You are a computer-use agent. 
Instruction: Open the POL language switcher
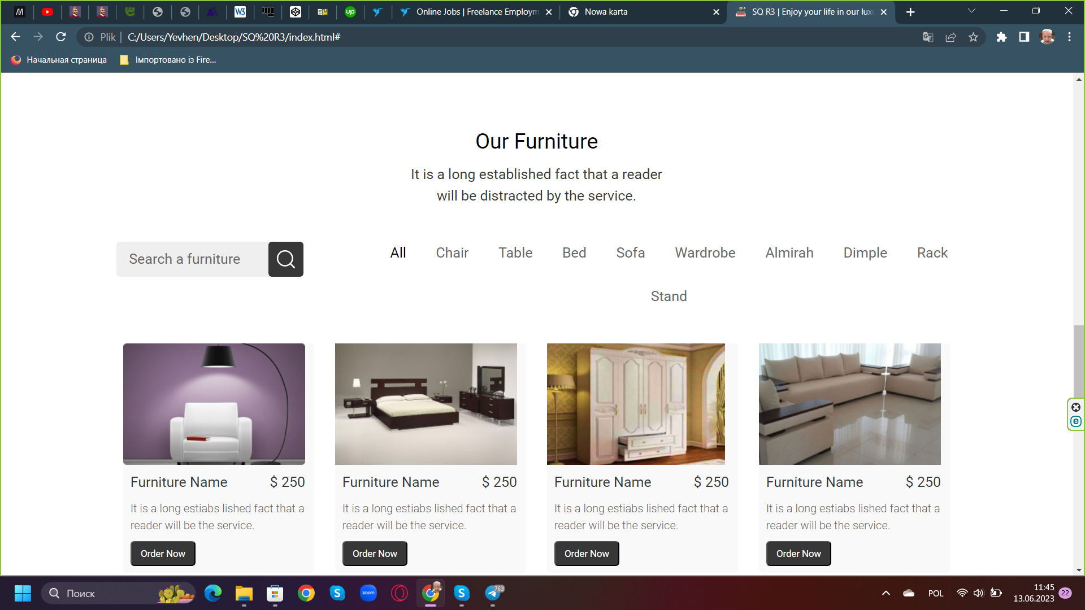pyautogui.click(x=936, y=594)
